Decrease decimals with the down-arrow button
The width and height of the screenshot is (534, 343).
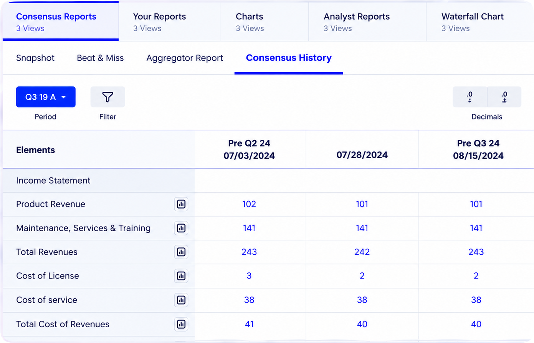click(x=470, y=97)
